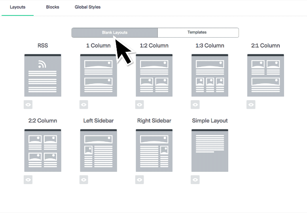Select the Blank Layouts segment
307x213 pixels.
point(115,32)
